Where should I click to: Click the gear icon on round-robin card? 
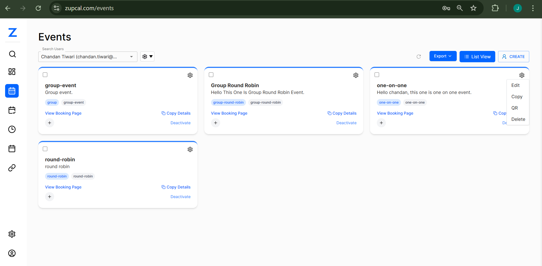(x=190, y=149)
